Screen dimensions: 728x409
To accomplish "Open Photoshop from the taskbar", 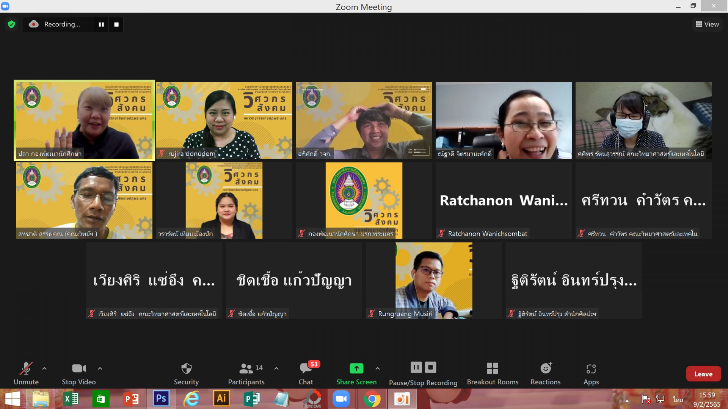I will [x=161, y=399].
